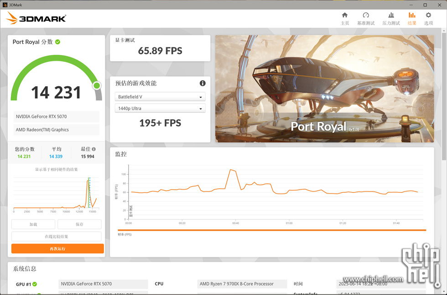Click the green 14 231 under 您的分数
This screenshot has height=295, width=447.
(24, 156)
